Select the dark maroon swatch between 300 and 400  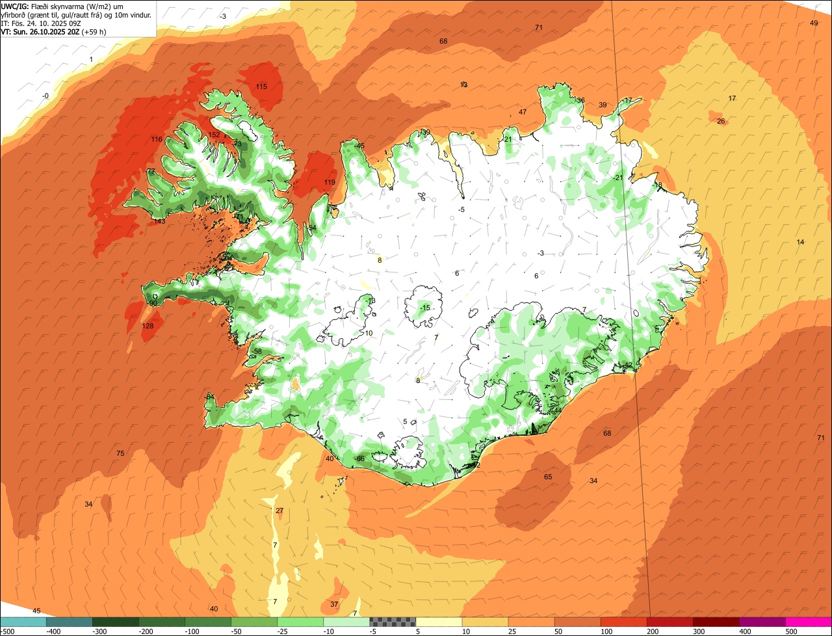[716, 622]
